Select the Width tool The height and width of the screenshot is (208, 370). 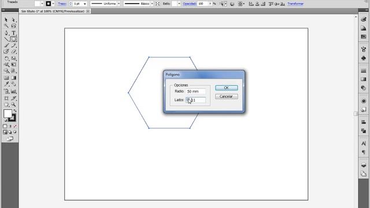pos(6,64)
